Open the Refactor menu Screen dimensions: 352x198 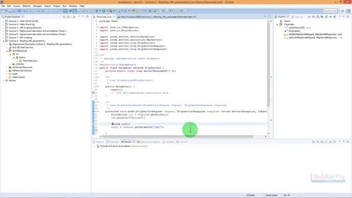point(26,6)
